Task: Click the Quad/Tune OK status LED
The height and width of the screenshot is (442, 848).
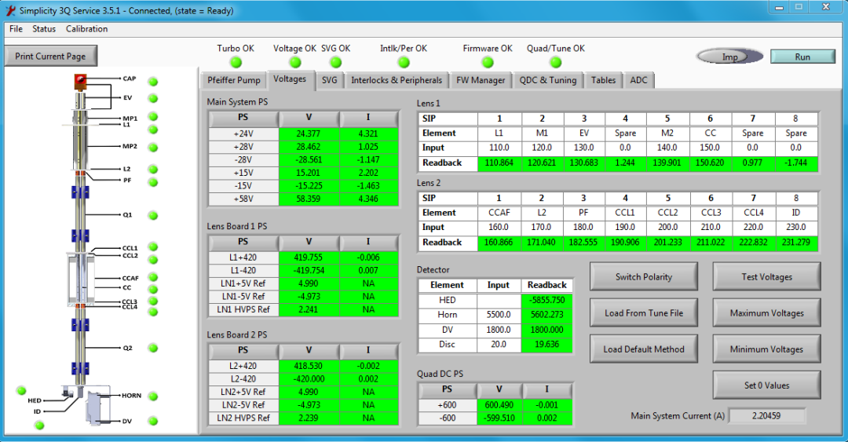Action: pos(556,62)
